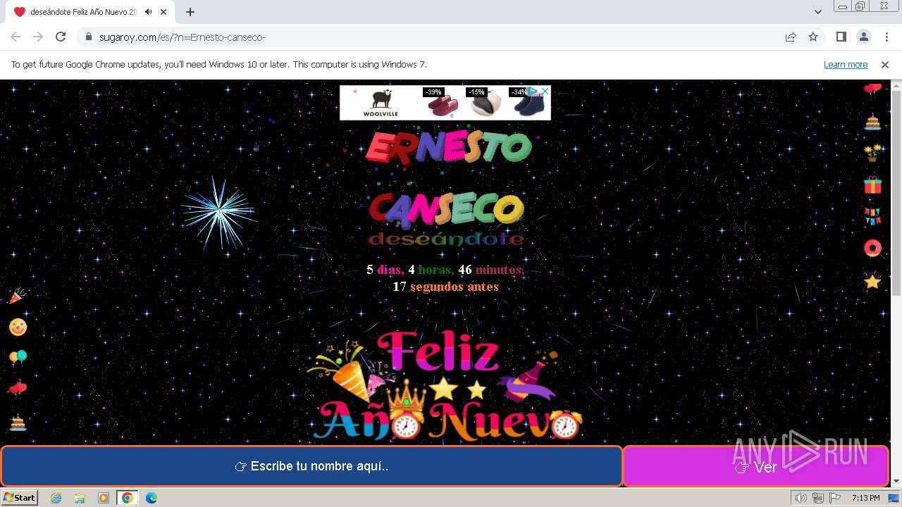
Task: Click the flower pot emoji on right side
Action: (872, 153)
